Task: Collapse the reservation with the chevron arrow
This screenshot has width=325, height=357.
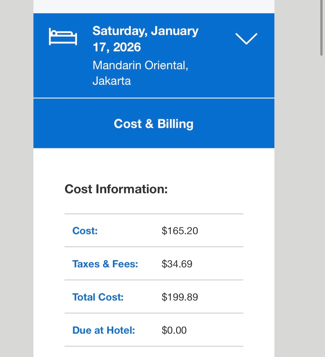Action: 246,38
